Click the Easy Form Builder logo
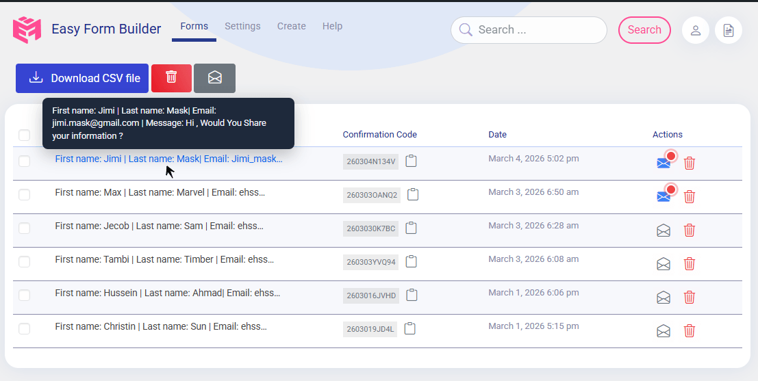Viewport: 758px width, 381px height. pos(27,30)
